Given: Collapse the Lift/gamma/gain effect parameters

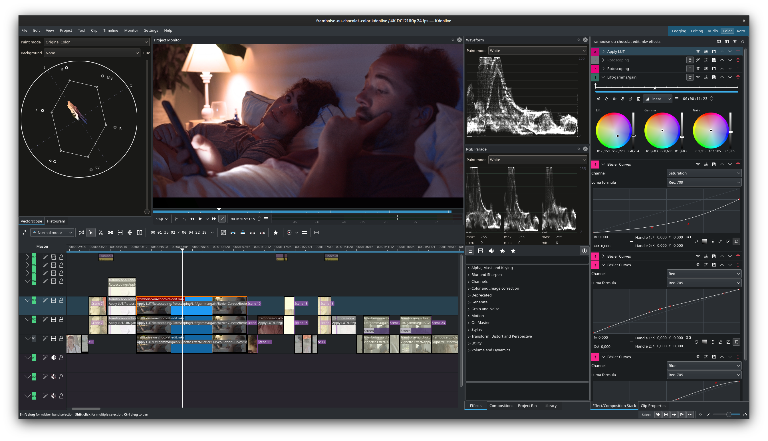Looking at the screenshot, I should point(603,77).
